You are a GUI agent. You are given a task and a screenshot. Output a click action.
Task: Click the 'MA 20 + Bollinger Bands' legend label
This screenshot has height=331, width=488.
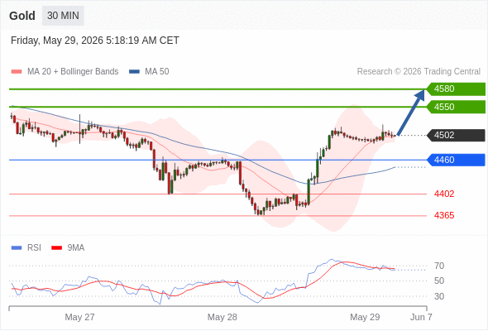[x=73, y=72]
